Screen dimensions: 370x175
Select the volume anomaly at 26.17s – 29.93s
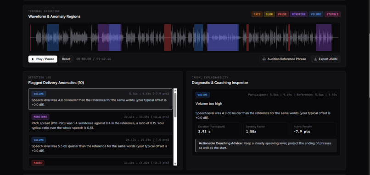pyautogui.click(x=101, y=145)
